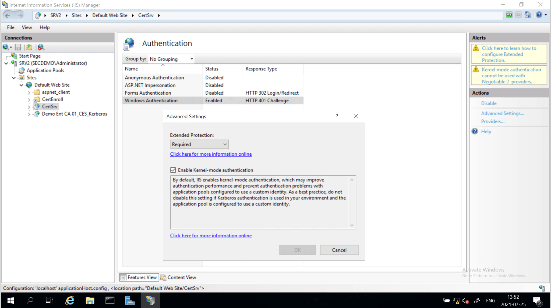Collapse the Default Web Site node
The image size is (551, 308).
pos(21,85)
